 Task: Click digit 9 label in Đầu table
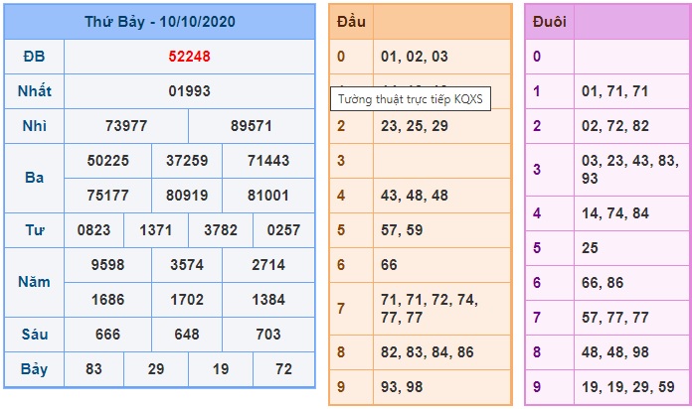click(x=341, y=387)
